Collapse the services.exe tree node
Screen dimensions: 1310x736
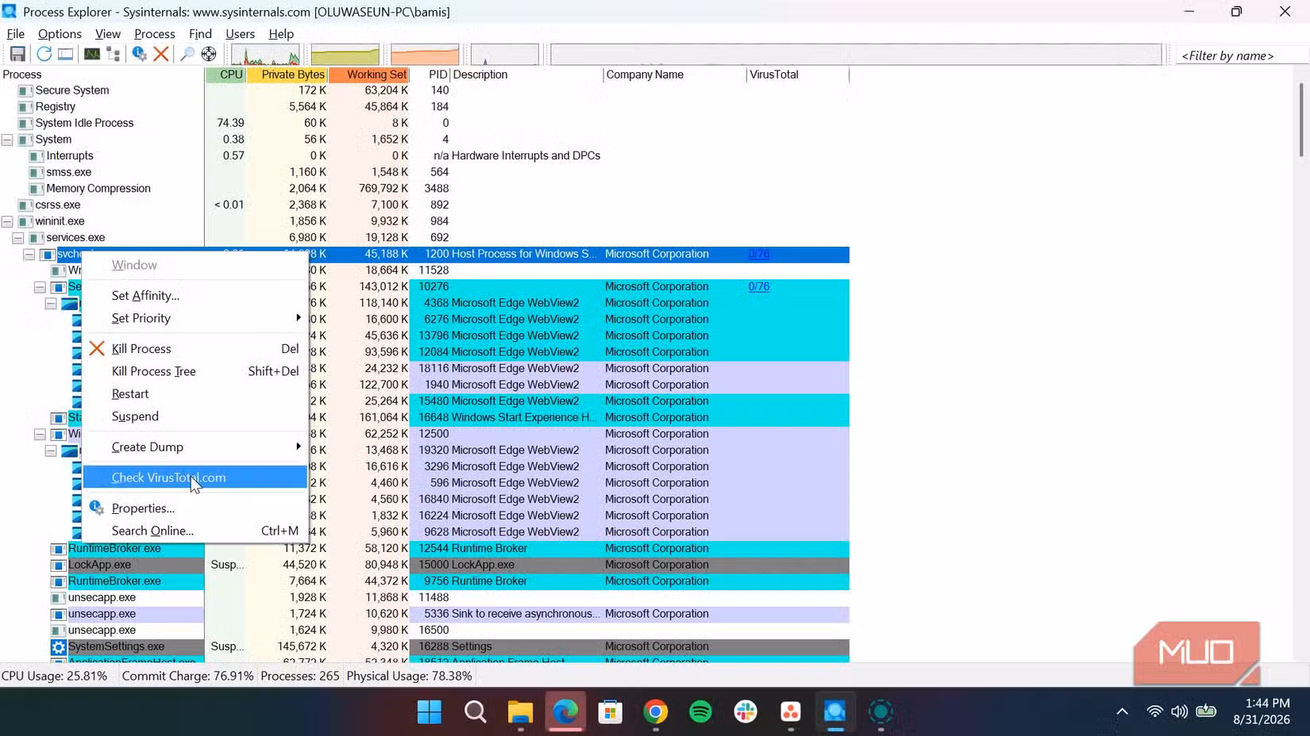[18, 238]
